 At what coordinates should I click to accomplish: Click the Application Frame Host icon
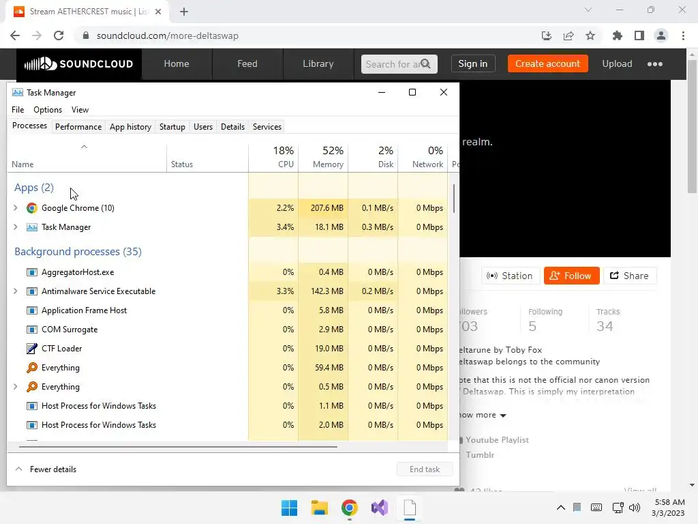pyautogui.click(x=31, y=310)
